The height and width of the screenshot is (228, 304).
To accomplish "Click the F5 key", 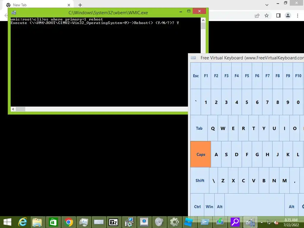I will [x=247, y=76].
